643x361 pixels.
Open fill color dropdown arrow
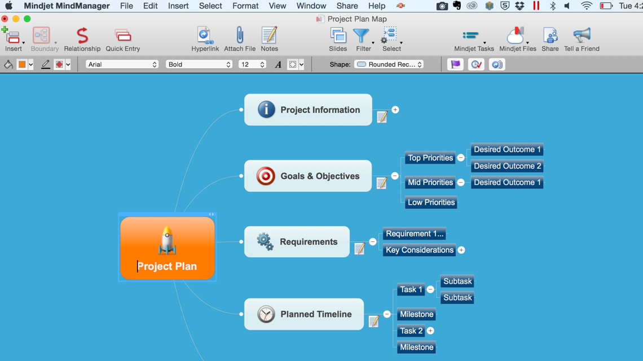pos(31,64)
